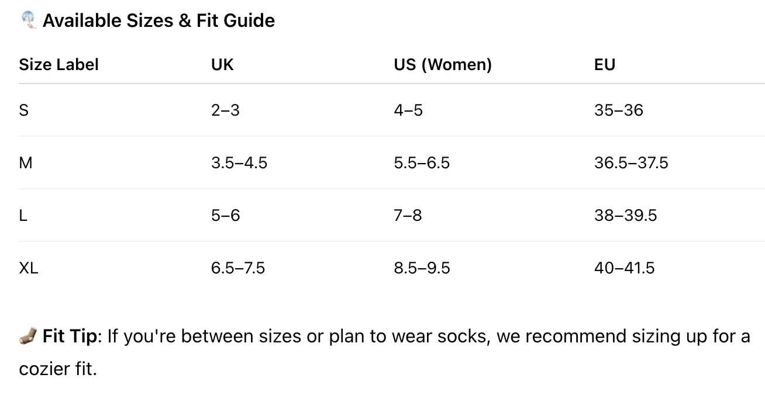Screen dimensions: 765x409
Task: Click the US 7–8 size cell
Action: click(408, 215)
